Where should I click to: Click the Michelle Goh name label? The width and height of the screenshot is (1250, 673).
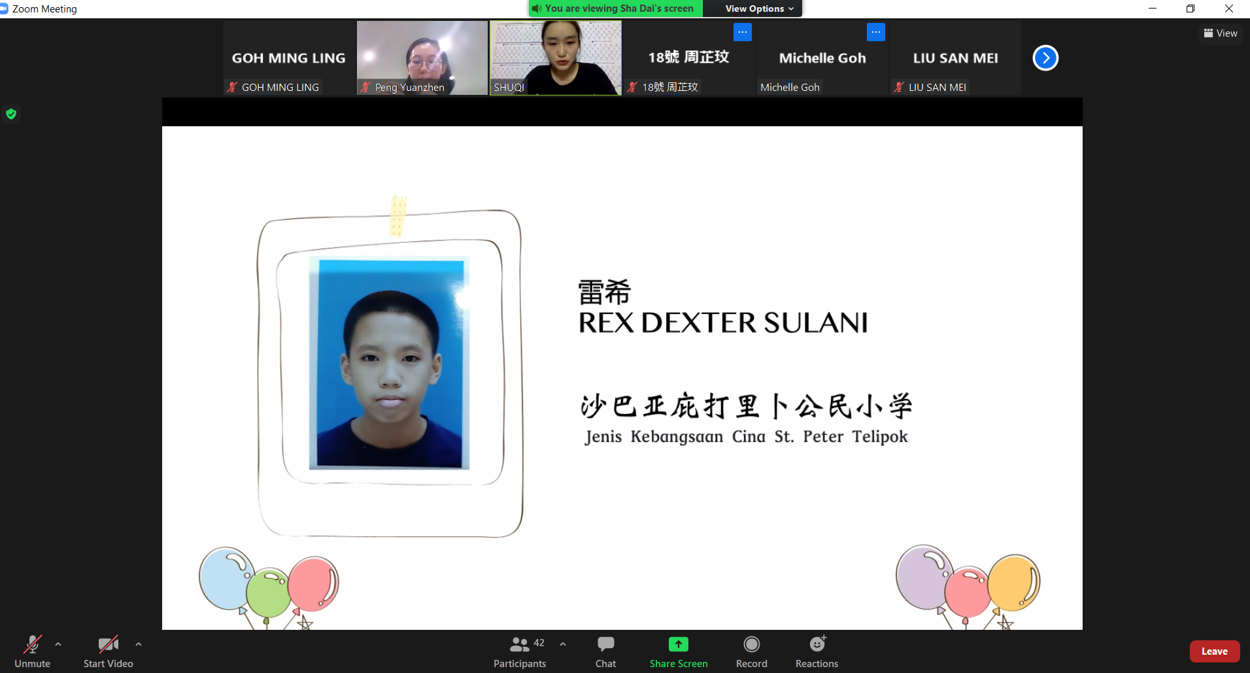790,87
